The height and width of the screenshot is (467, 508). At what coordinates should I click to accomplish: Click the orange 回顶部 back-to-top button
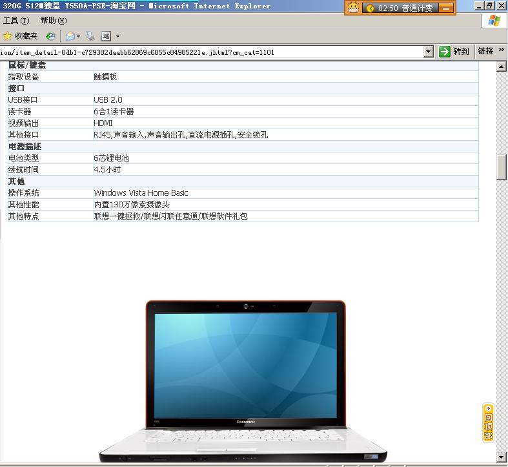488,422
